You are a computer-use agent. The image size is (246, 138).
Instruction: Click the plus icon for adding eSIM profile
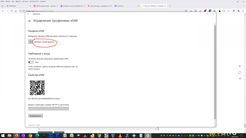(x=30, y=42)
